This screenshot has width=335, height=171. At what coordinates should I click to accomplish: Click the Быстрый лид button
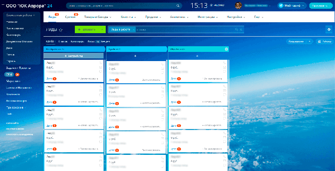(x=74, y=56)
